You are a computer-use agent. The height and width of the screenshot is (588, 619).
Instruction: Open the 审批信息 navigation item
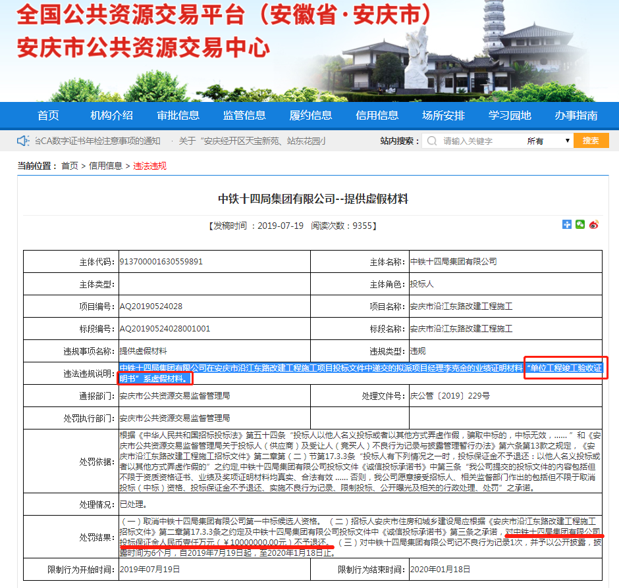pos(178,116)
